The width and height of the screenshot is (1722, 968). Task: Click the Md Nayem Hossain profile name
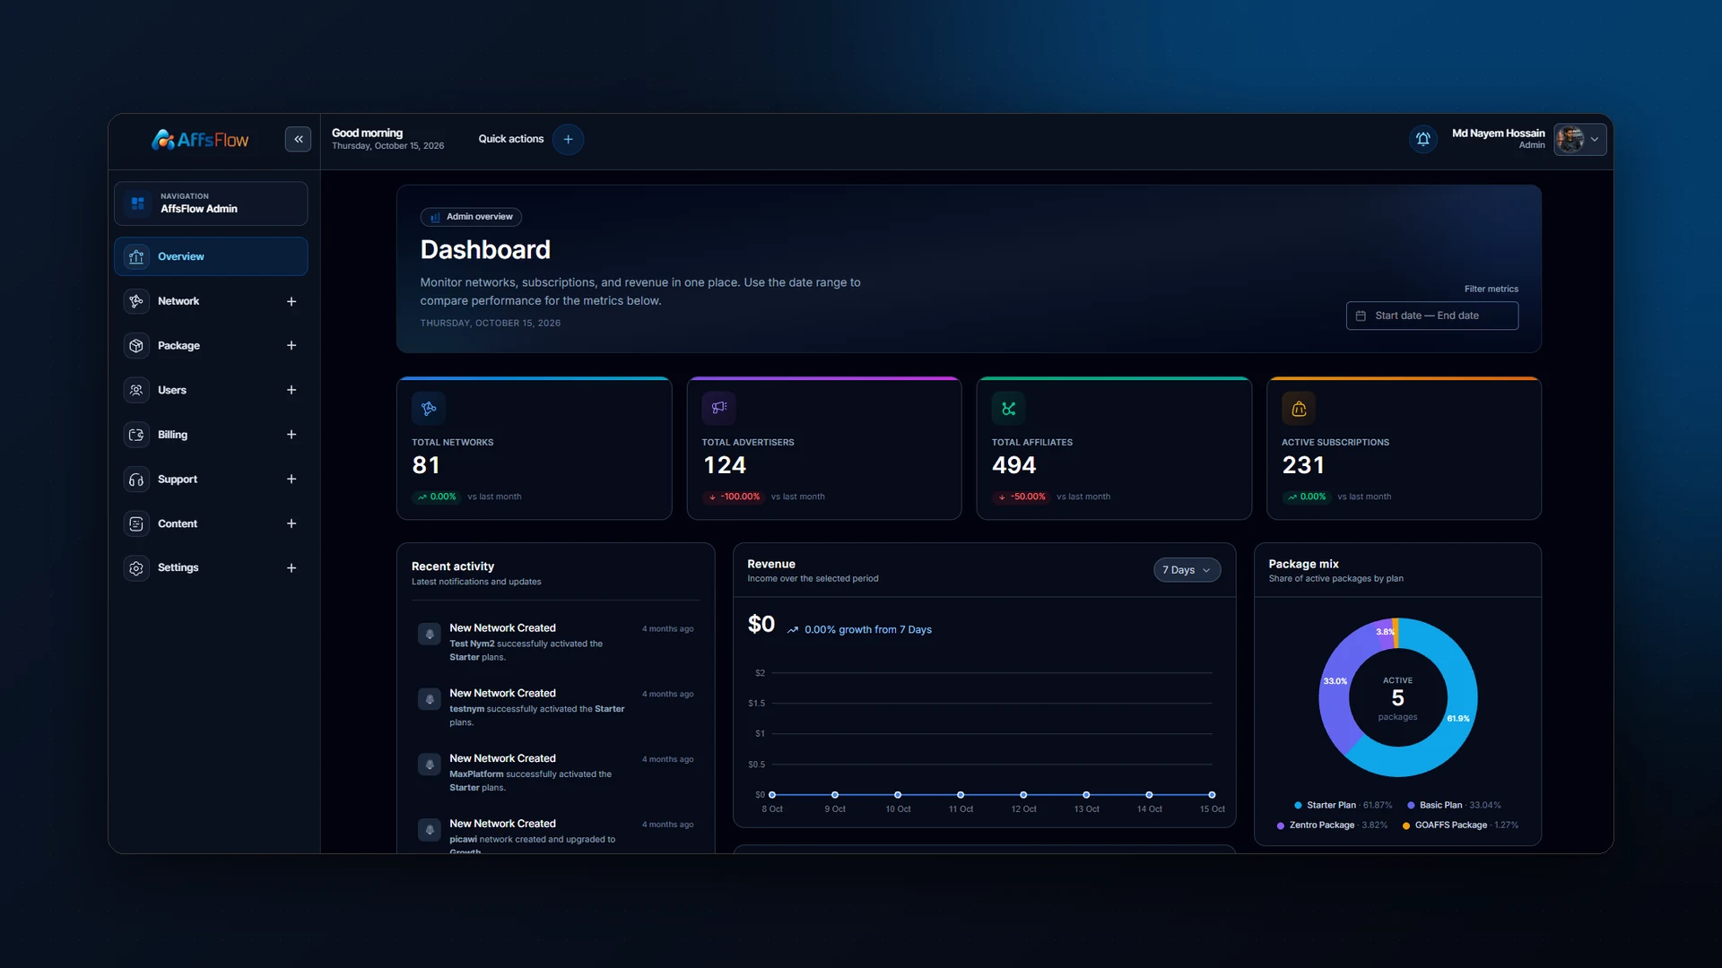pos(1498,133)
